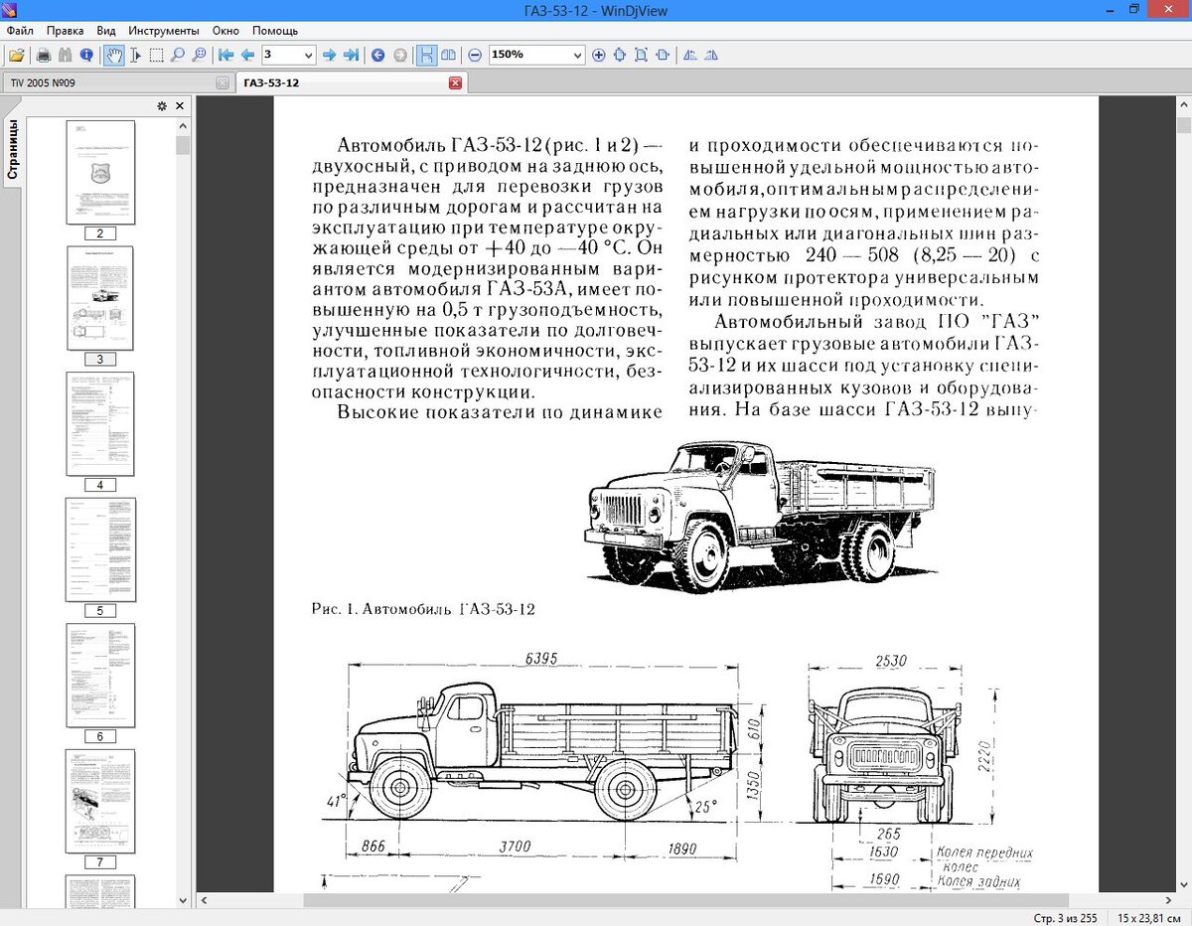Select page 5 thumbnail
1192x926 pixels.
click(x=100, y=549)
